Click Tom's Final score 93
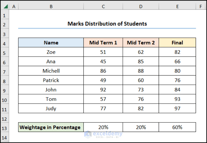The width and height of the screenshot is (207, 143). click(x=177, y=99)
